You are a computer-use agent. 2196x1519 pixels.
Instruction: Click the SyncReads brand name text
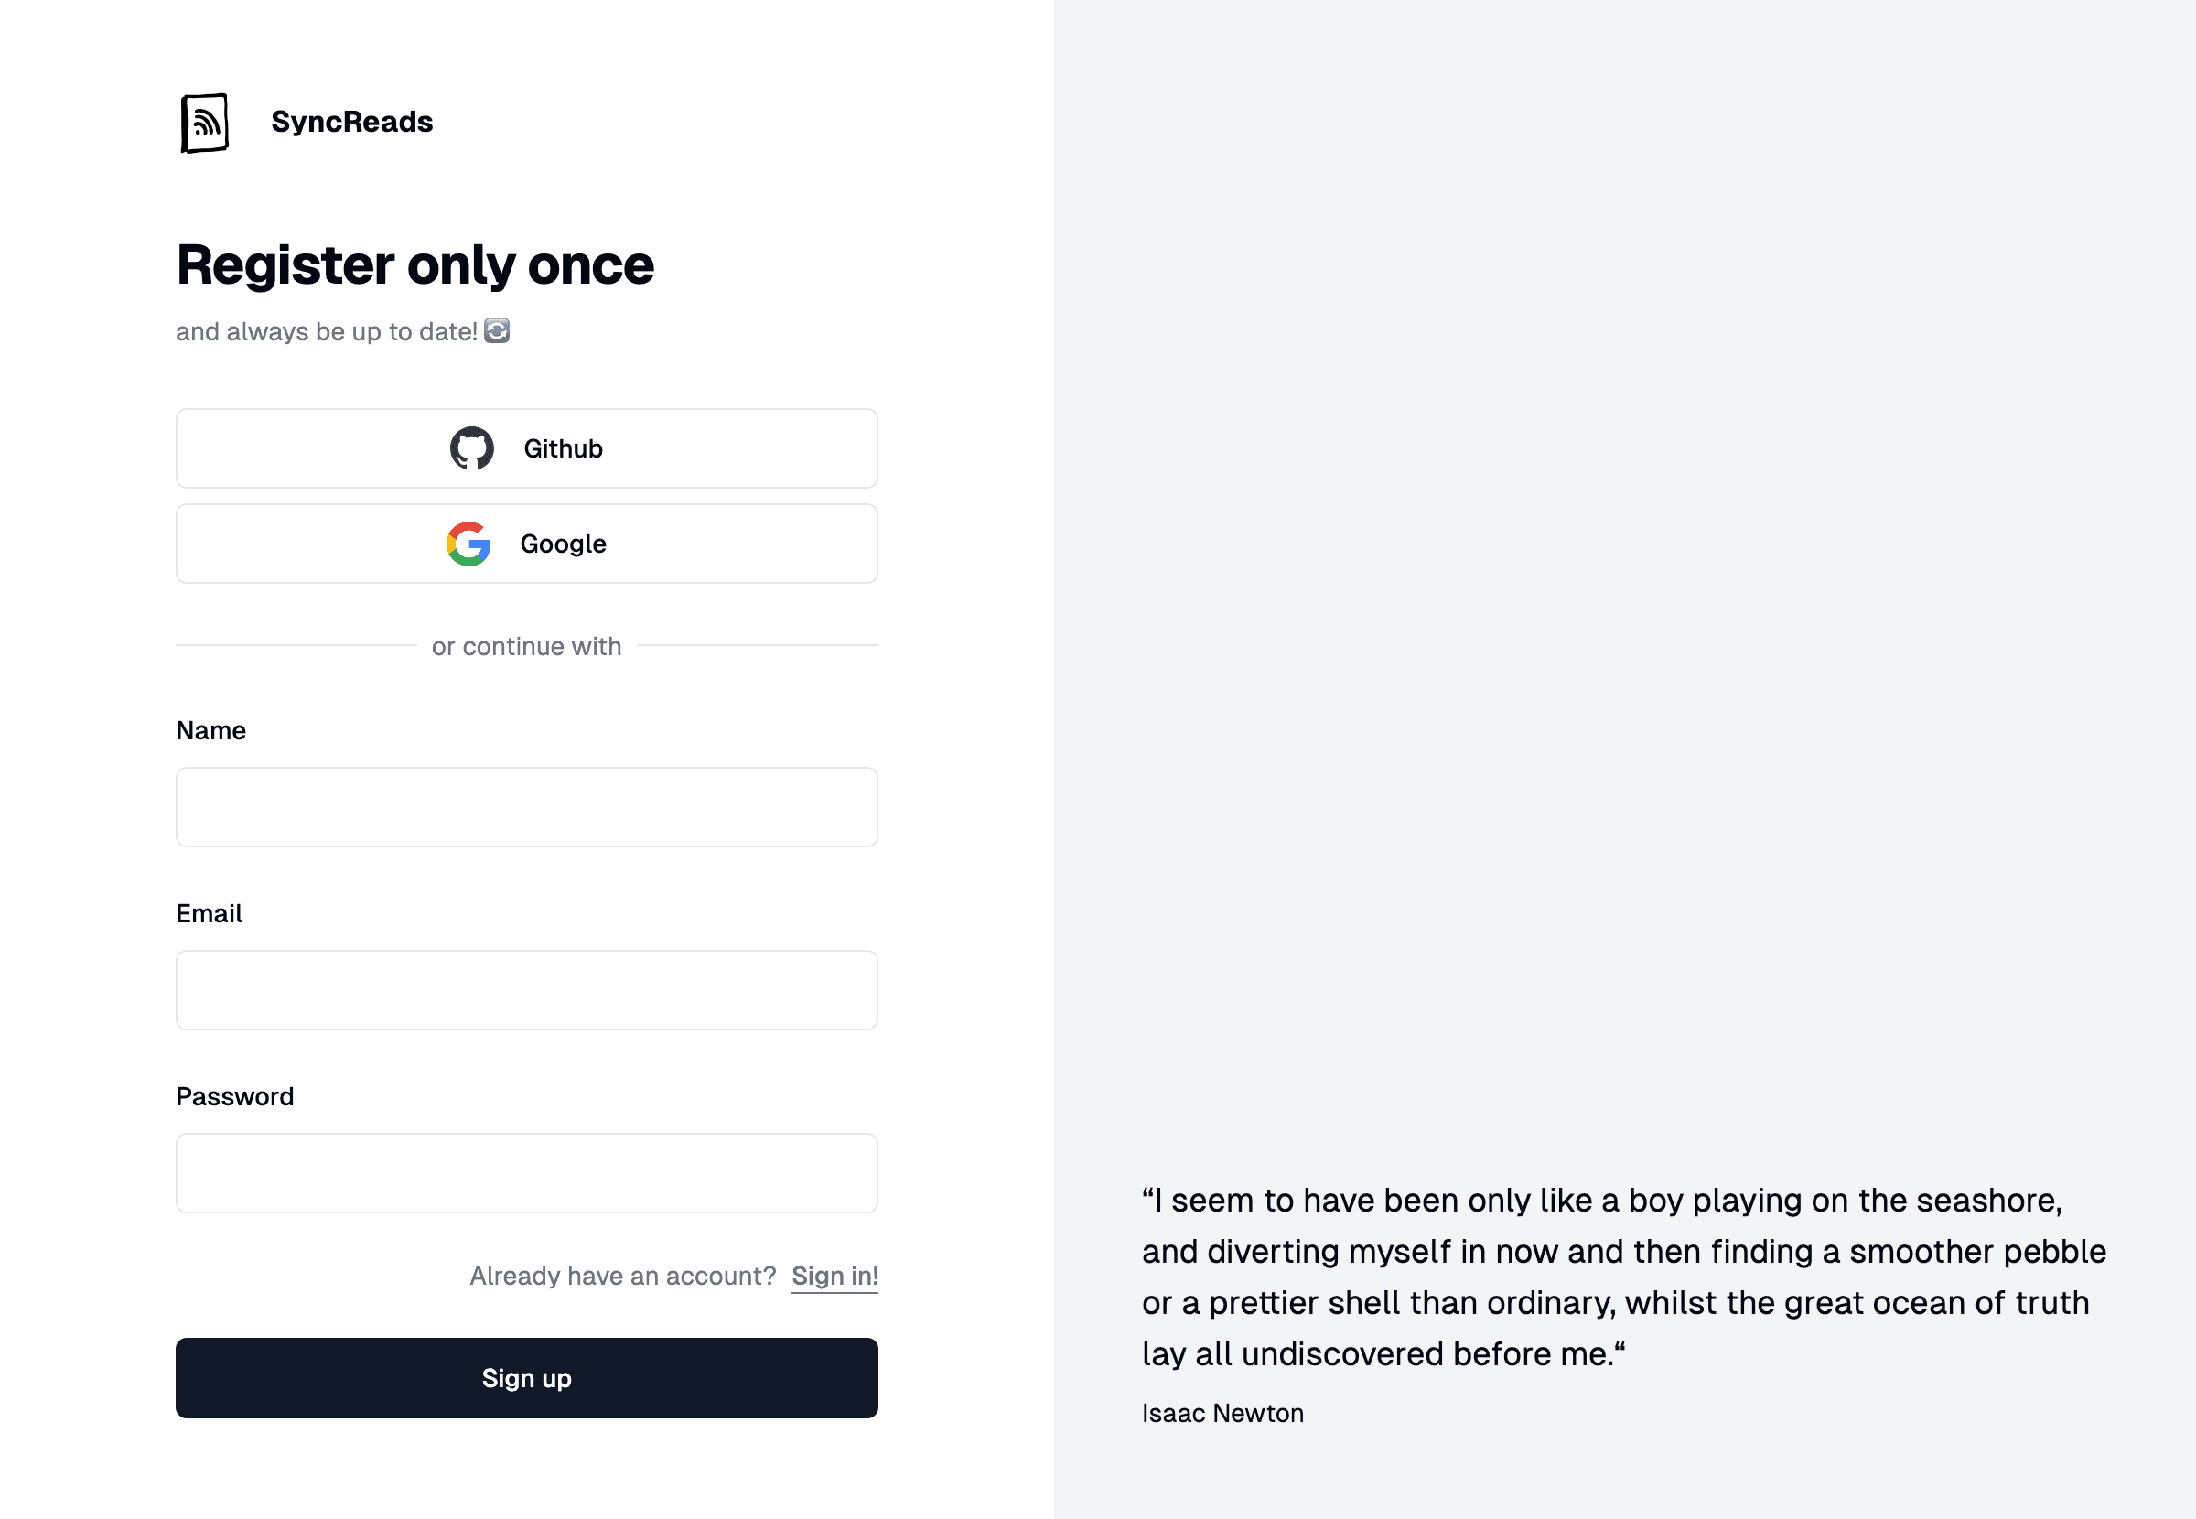tap(351, 122)
